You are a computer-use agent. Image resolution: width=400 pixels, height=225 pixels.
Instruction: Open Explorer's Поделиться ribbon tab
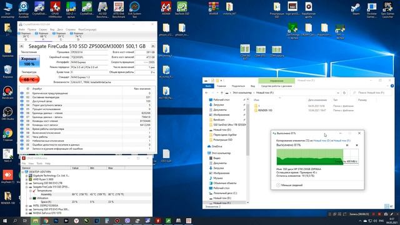(238, 86)
